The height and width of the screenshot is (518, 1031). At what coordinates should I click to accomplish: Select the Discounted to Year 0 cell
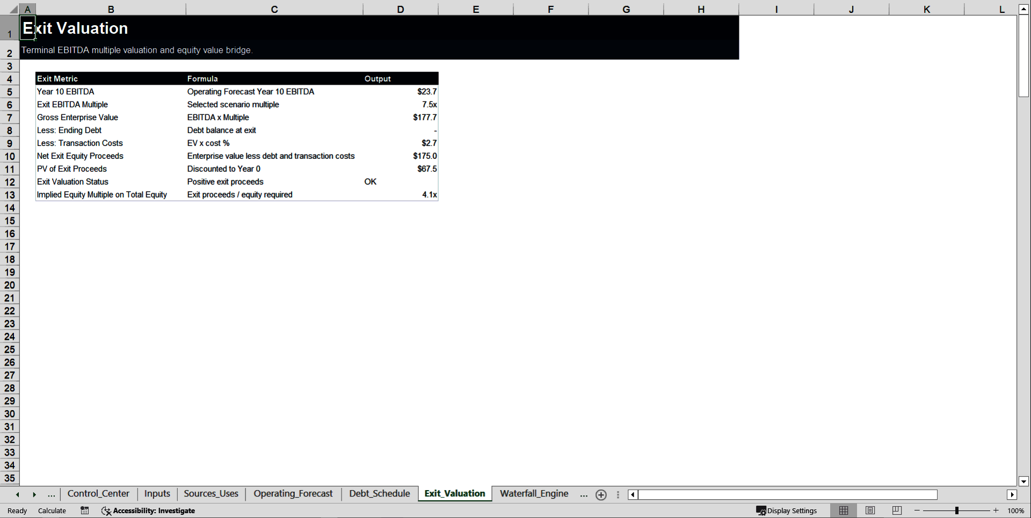click(274, 169)
